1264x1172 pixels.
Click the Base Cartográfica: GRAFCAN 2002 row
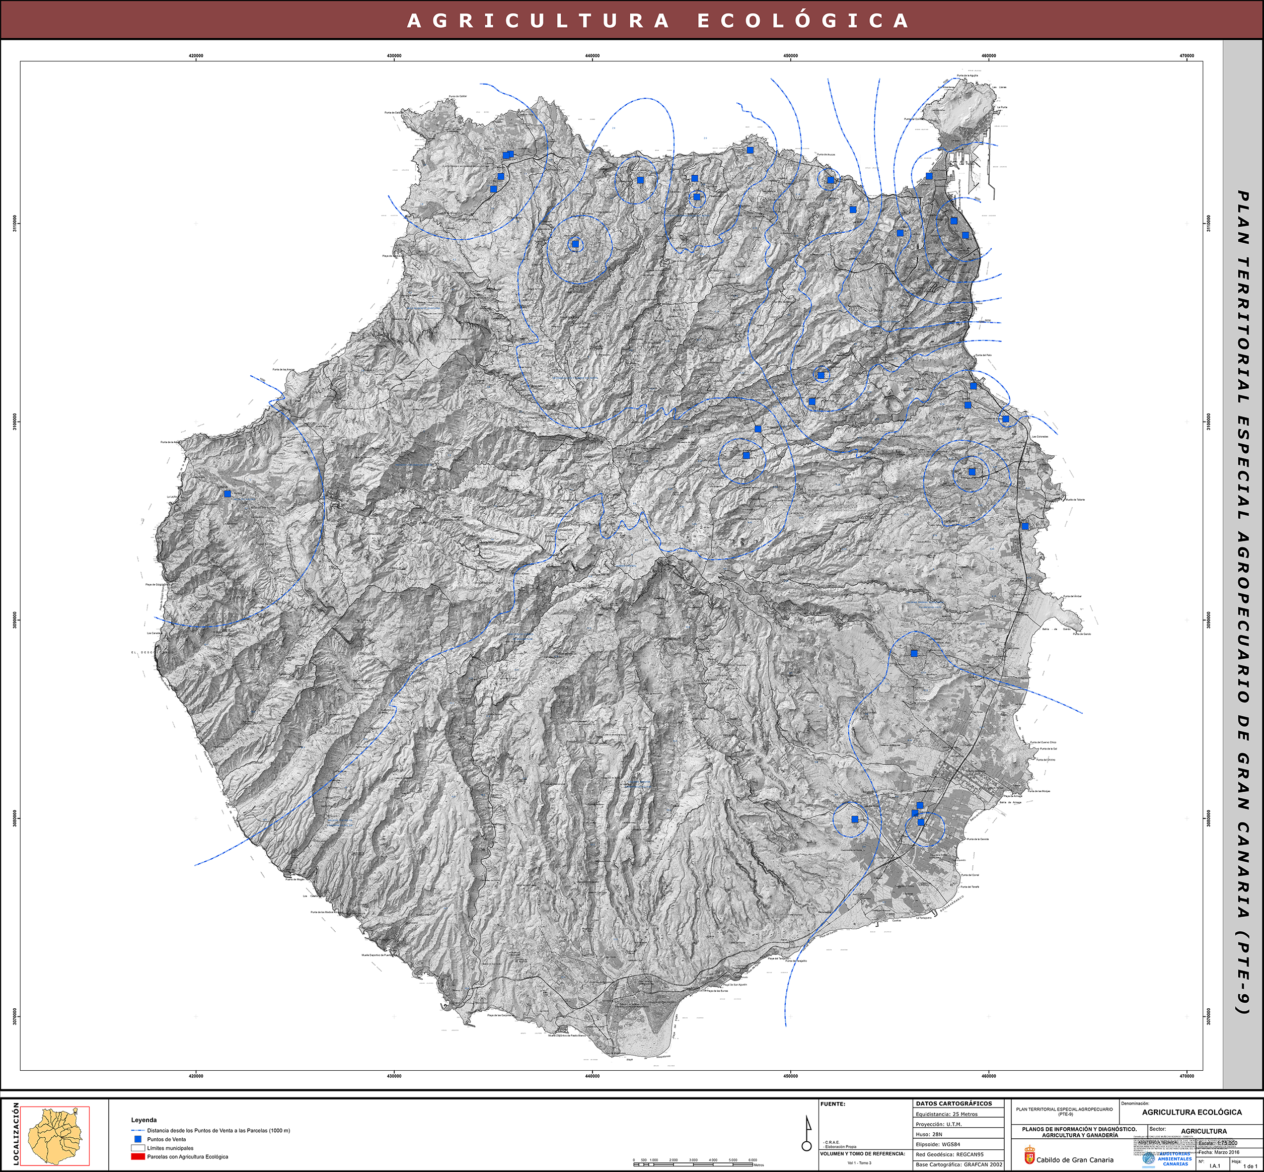tap(958, 1165)
